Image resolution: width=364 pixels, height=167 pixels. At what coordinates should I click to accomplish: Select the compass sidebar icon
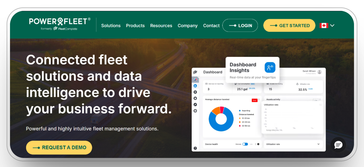coord(195,104)
